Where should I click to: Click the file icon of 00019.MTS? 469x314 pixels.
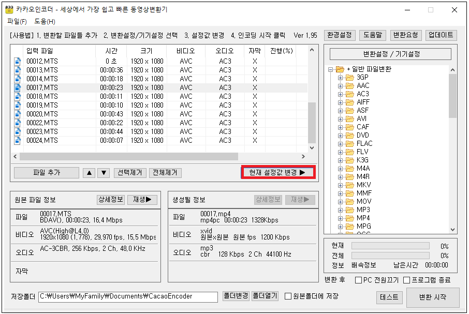point(18,106)
